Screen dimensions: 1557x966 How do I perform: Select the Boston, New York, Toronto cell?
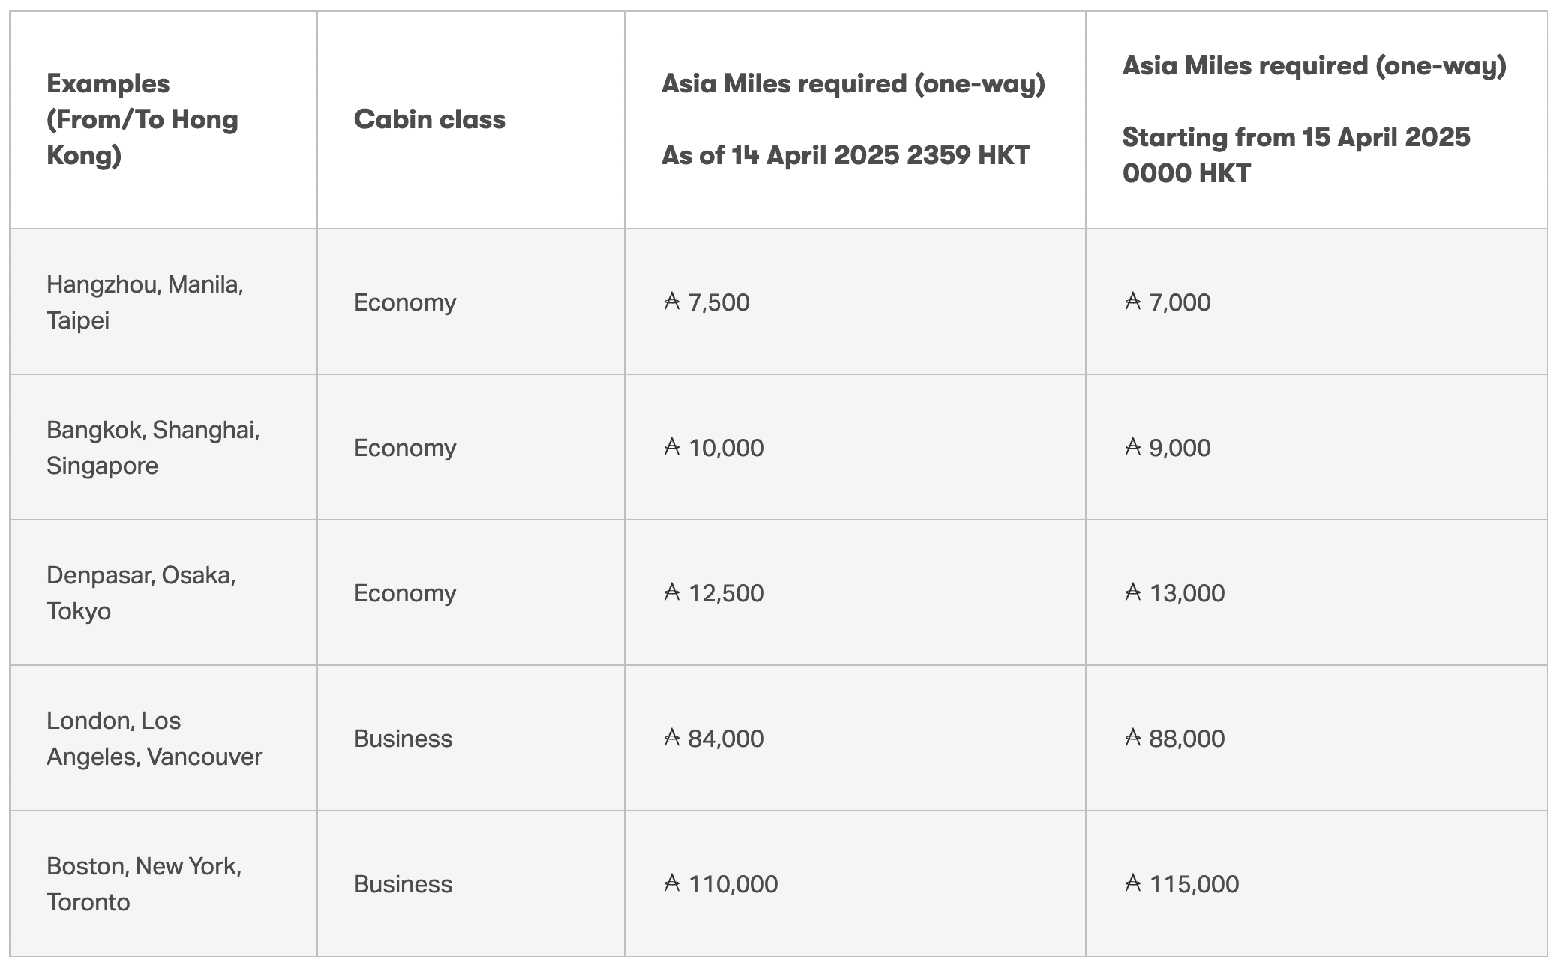[x=144, y=884]
